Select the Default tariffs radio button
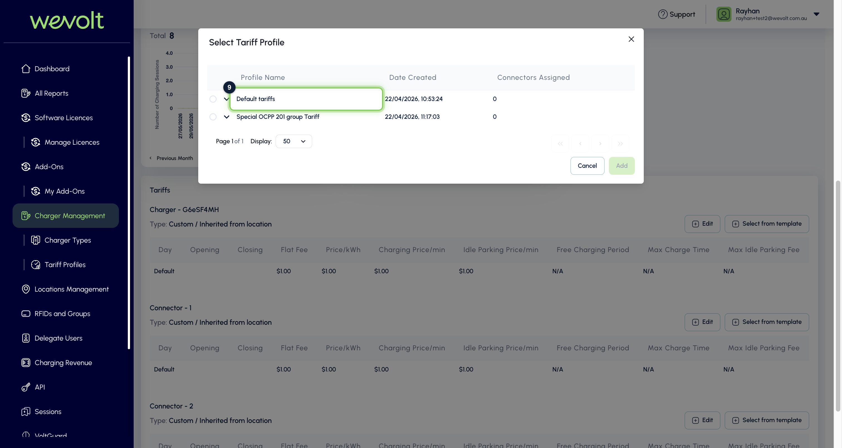This screenshot has width=842, height=448. (213, 99)
